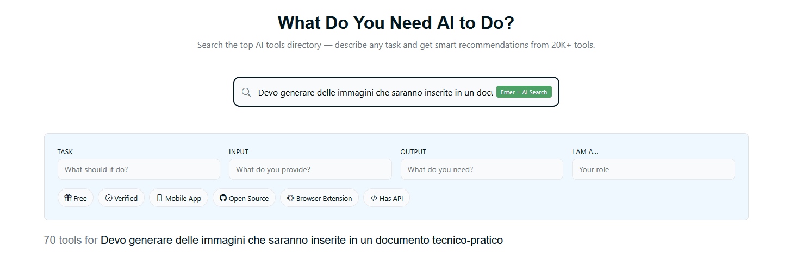This screenshot has width=790, height=253.
Task: Click the I AM A... label
Action: pos(585,152)
